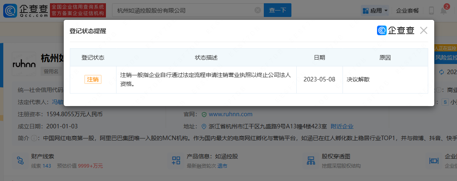This screenshot has height=181, width=457.
Task: Clear the search box with the X icon
Action: [258, 11]
